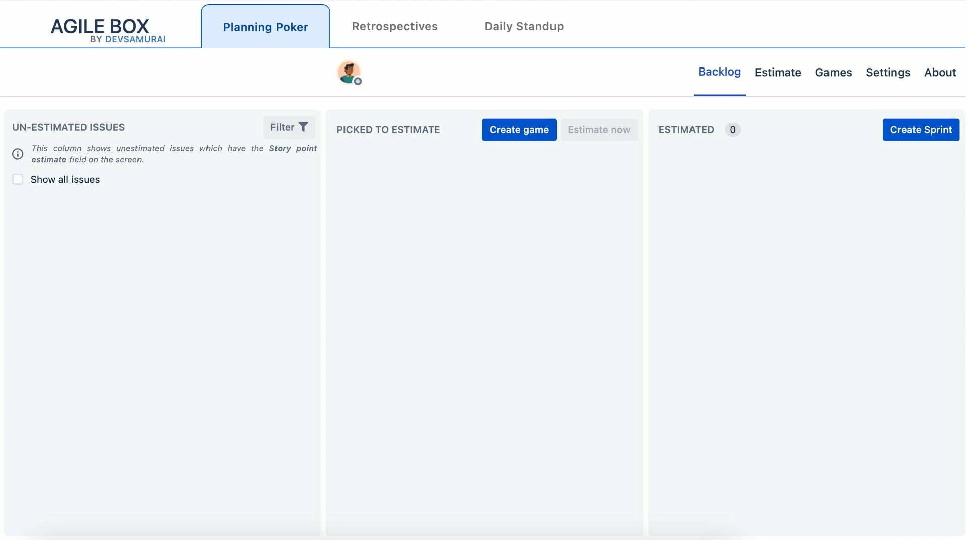
Task: Click the Un-estimated Issues column heading
Action: (x=68, y=127)
